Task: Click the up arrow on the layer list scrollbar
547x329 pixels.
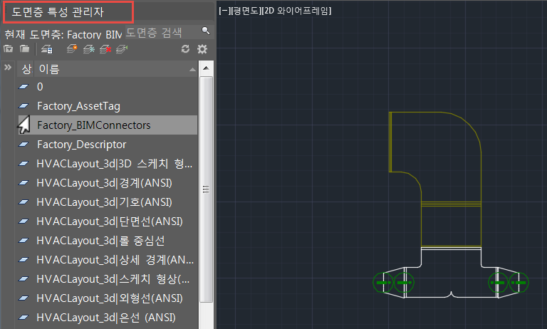Action: tap(206, 68)
